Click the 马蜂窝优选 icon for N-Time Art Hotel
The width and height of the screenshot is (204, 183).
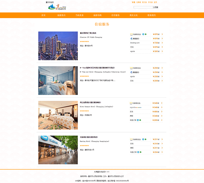point(131,68)
